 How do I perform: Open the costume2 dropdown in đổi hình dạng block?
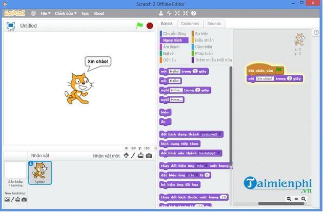coord(211,134)
